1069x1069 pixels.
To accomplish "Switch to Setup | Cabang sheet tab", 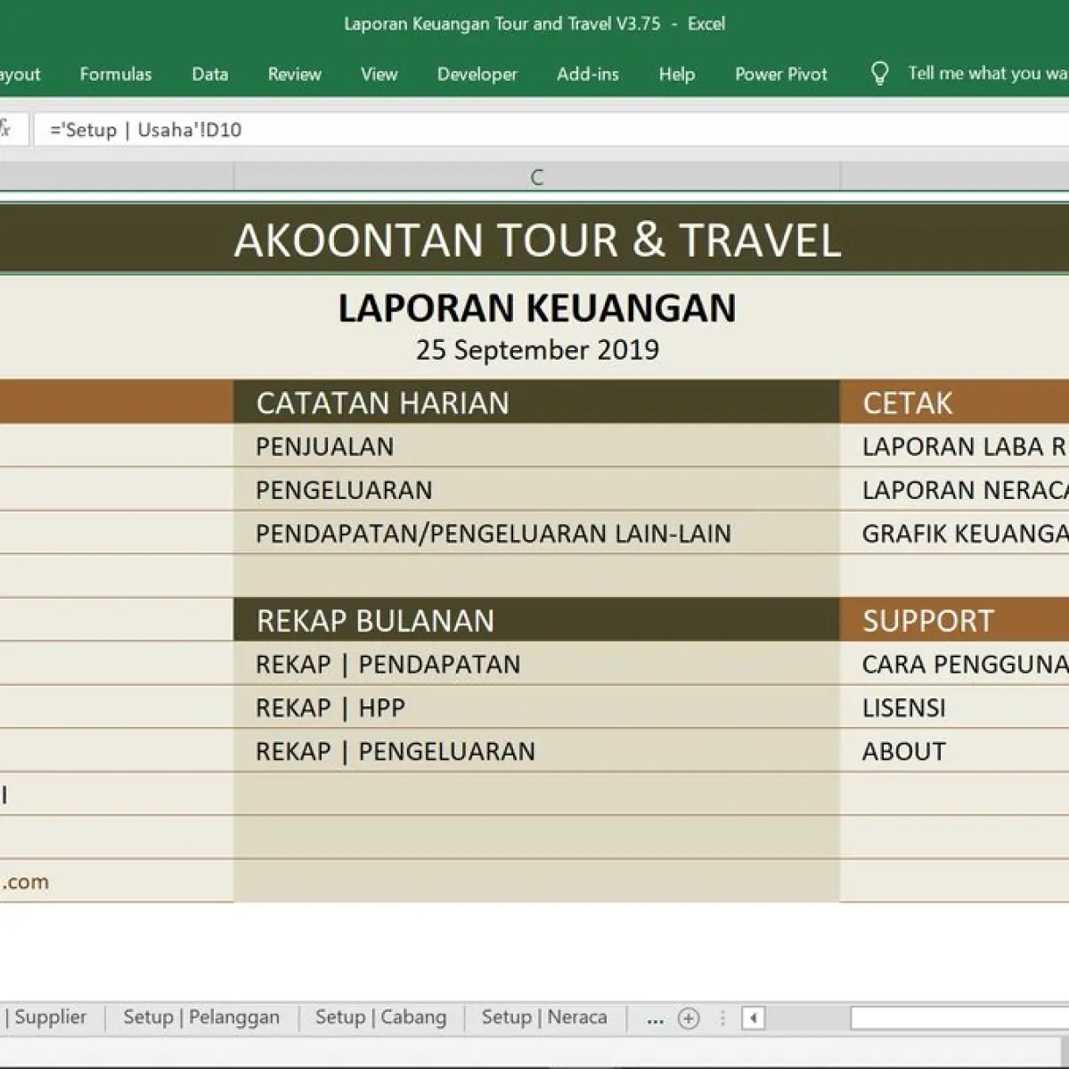I will (381, 1017).
